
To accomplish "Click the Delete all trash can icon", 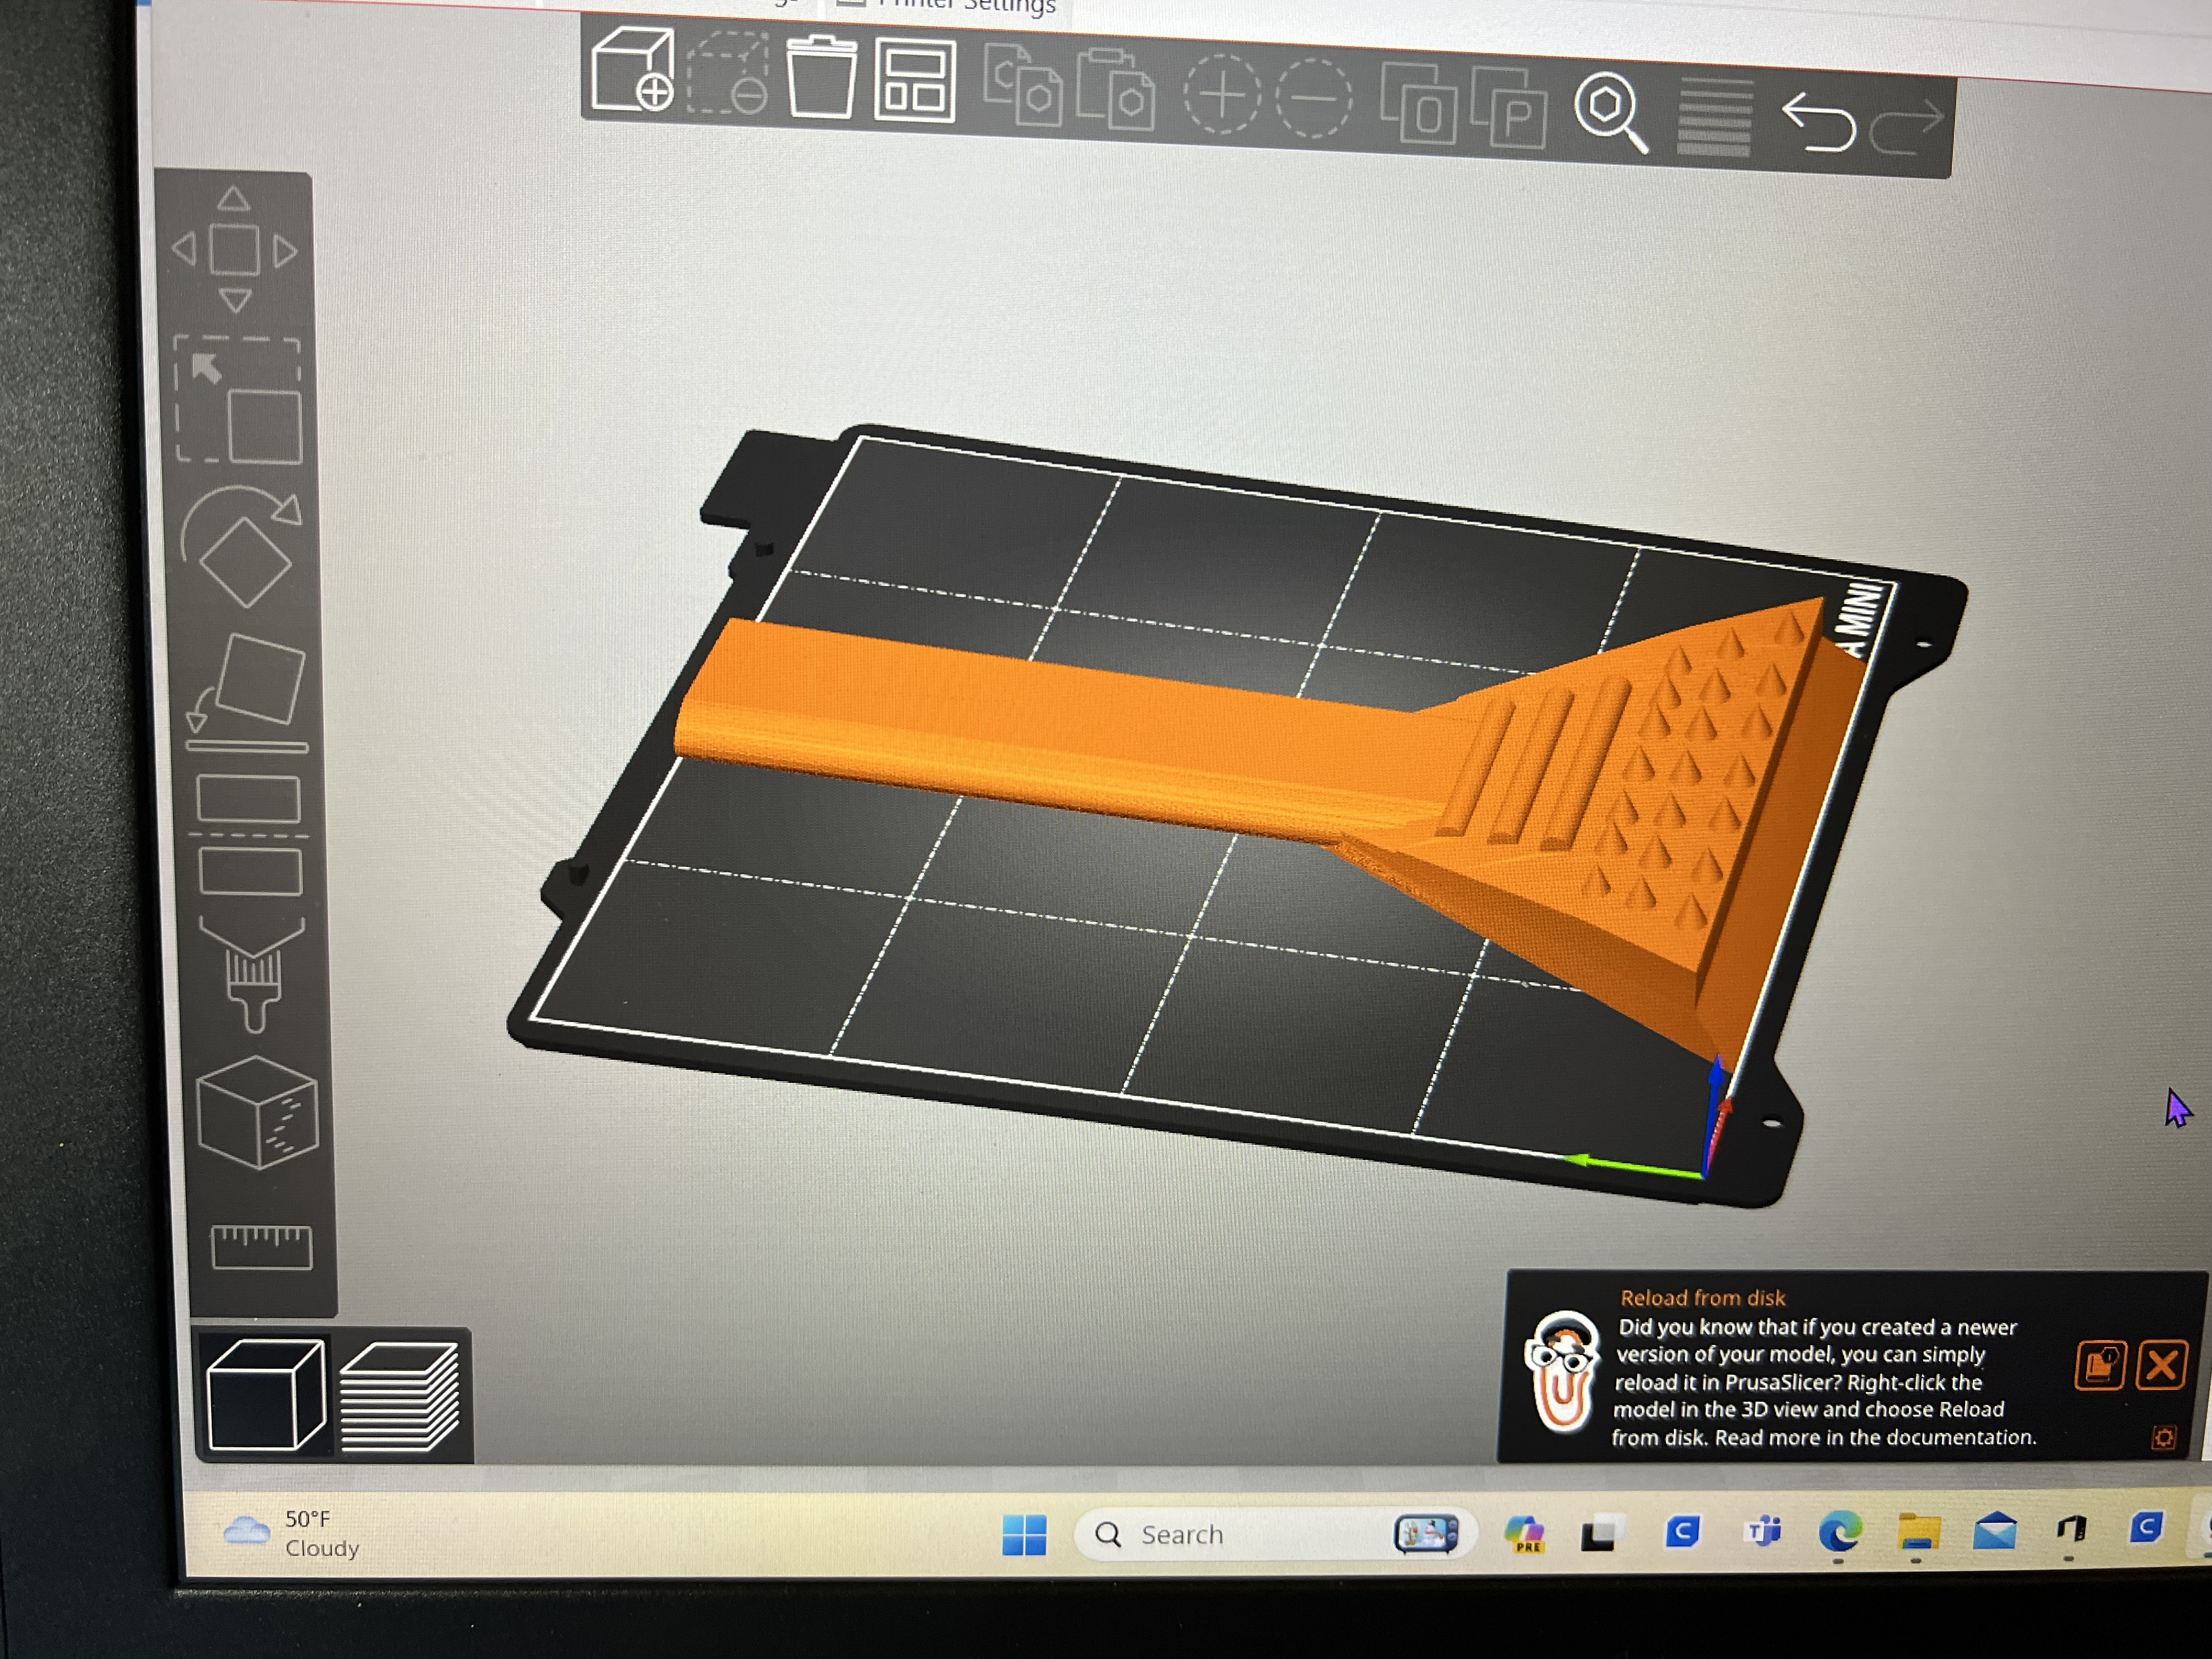I will (821, 78).
